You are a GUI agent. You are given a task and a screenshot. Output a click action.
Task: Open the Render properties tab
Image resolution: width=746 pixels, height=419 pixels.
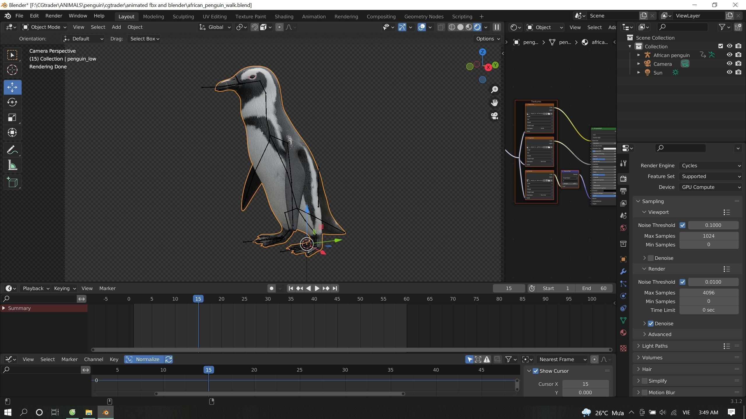point(623,179)
